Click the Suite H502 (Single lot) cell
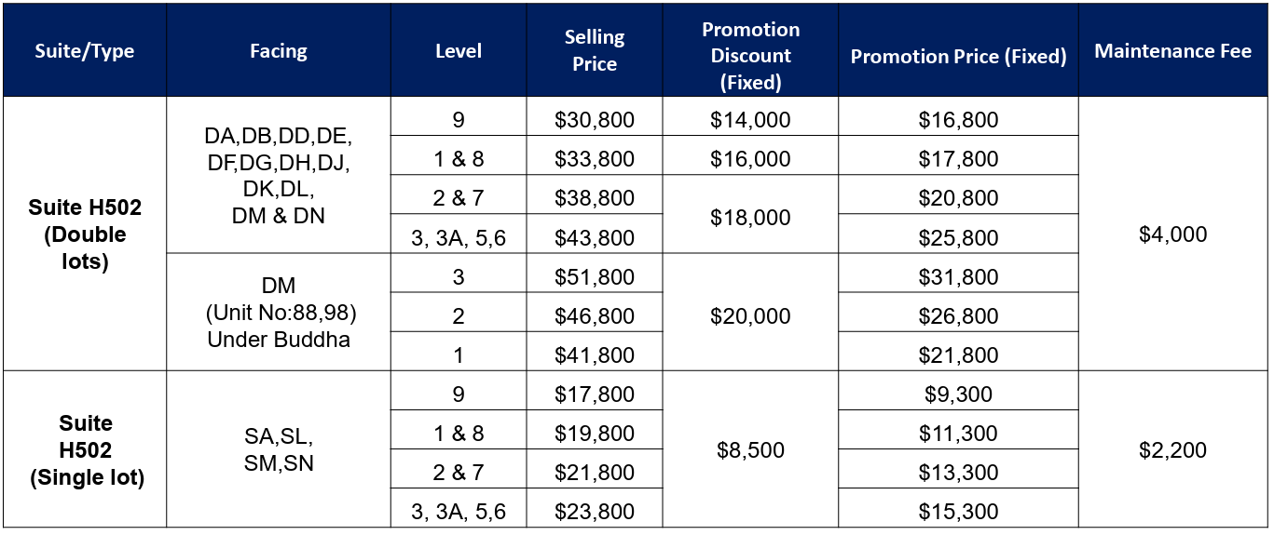Viewport: 1274px width, 535px height. [x=85, y=449]
